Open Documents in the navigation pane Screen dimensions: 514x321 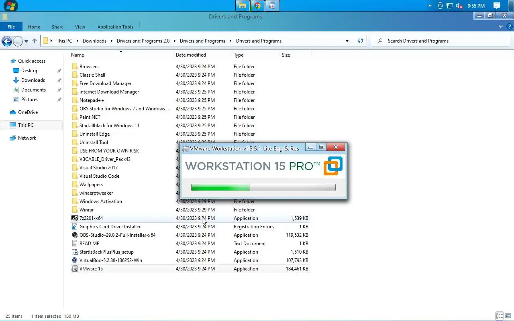33,90
